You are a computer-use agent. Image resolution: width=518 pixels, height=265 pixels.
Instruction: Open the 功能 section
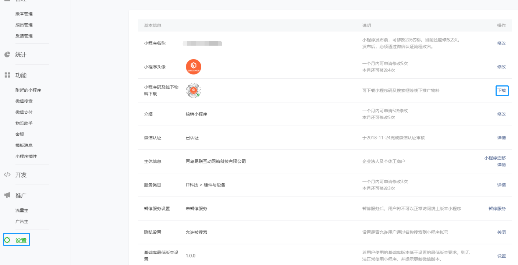(x=21, y=75)
